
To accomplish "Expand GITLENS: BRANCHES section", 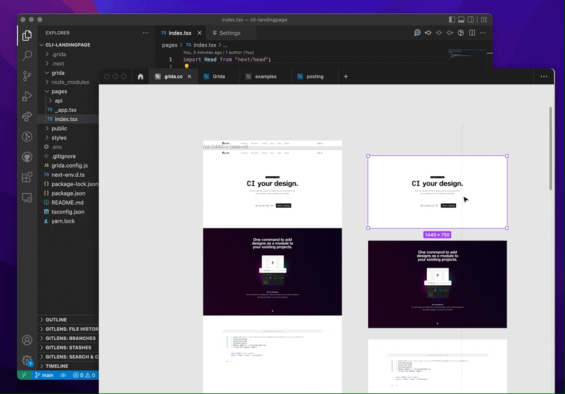I will point(68,338).
